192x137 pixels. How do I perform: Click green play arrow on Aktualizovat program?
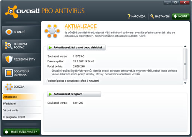coord(50,94)
